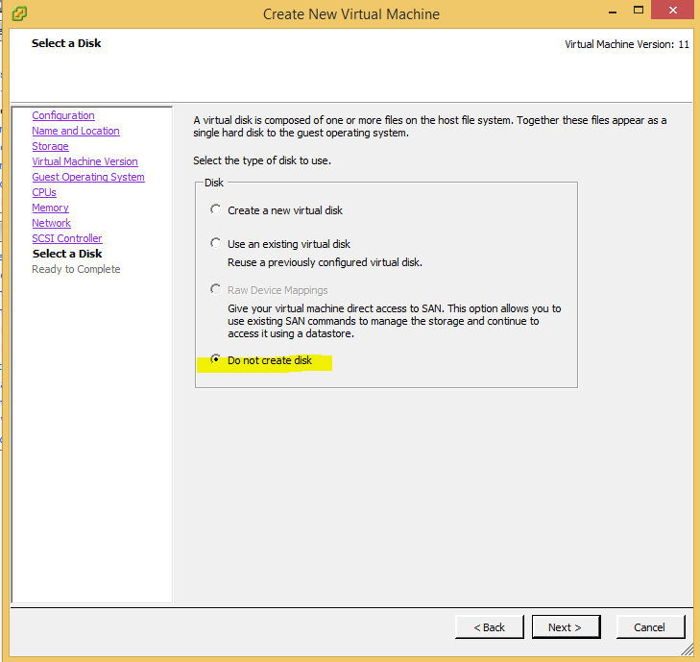Open the SCSI Controller step

[x=66, y=238]
